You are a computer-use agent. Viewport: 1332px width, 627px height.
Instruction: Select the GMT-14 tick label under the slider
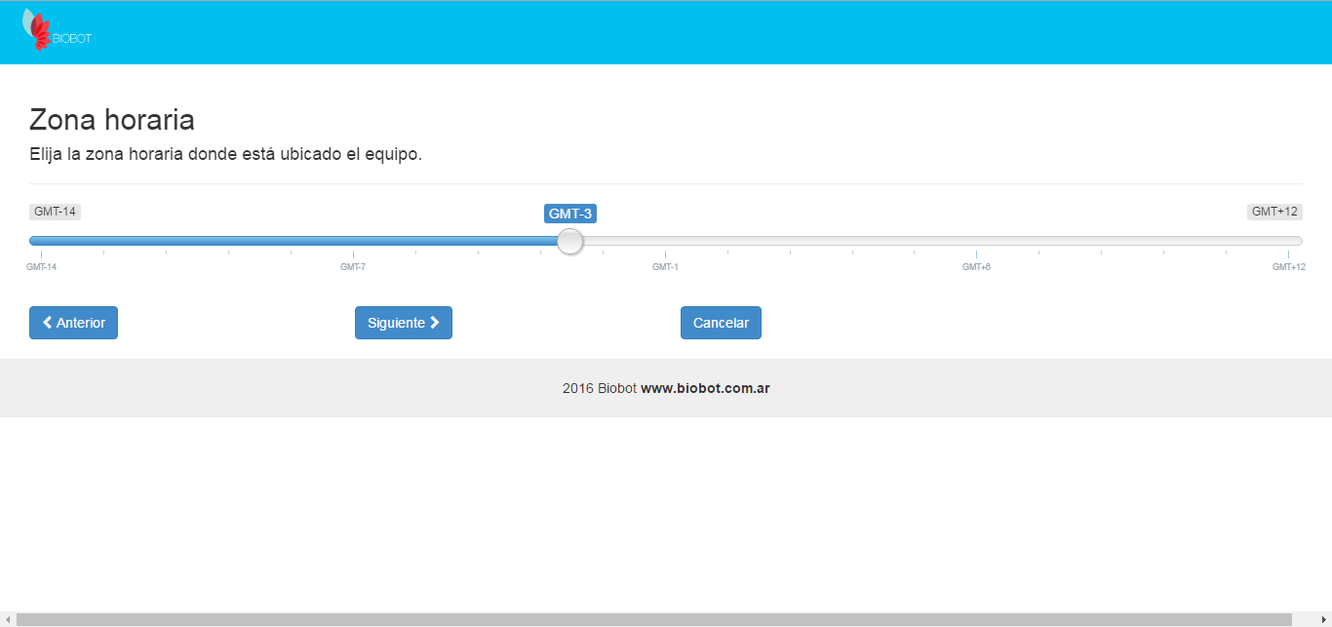[41, 267]
